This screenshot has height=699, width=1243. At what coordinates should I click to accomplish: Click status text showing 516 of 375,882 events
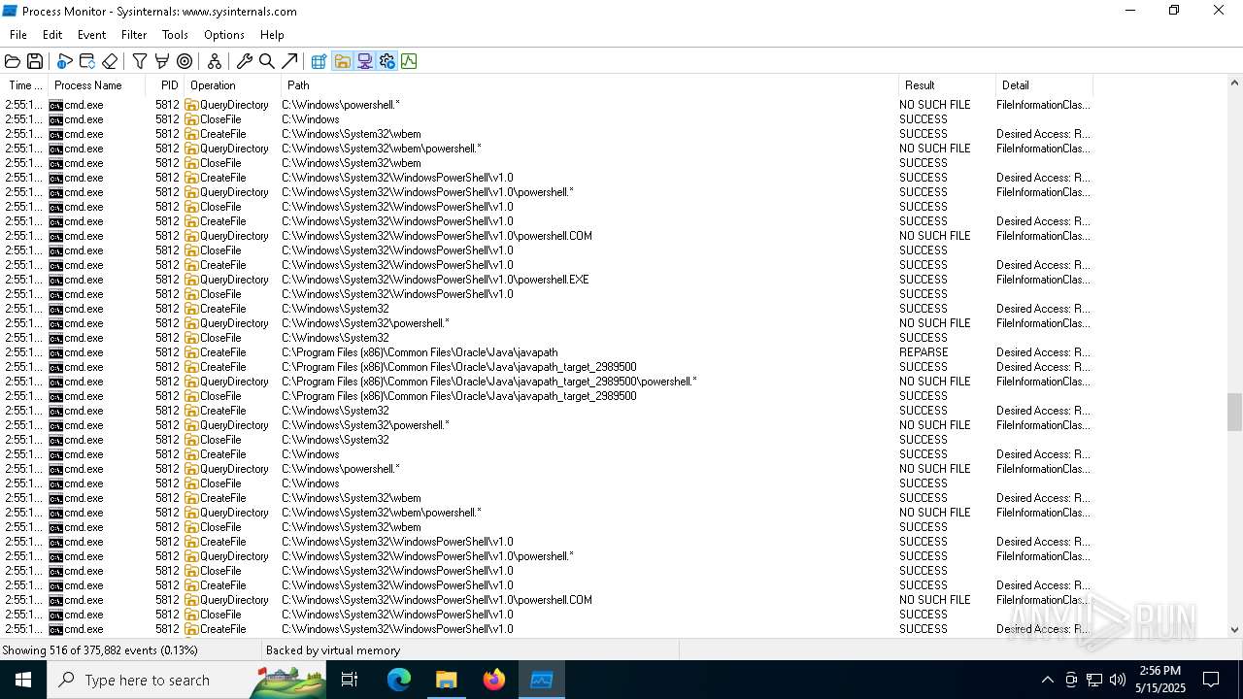pyautogui.click(x=100, y=650)
